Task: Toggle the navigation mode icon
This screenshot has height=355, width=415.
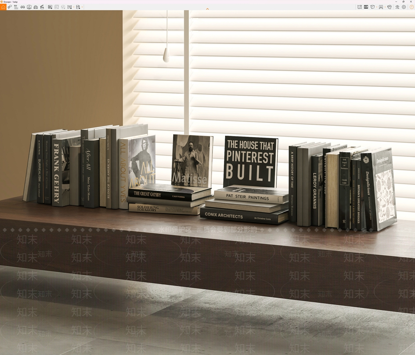Action: (x=381, y=7)
